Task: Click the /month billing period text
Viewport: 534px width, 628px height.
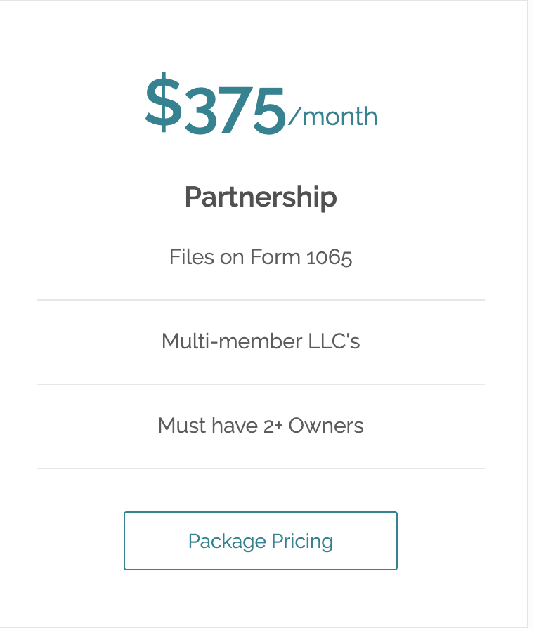Action: [332, 116]
